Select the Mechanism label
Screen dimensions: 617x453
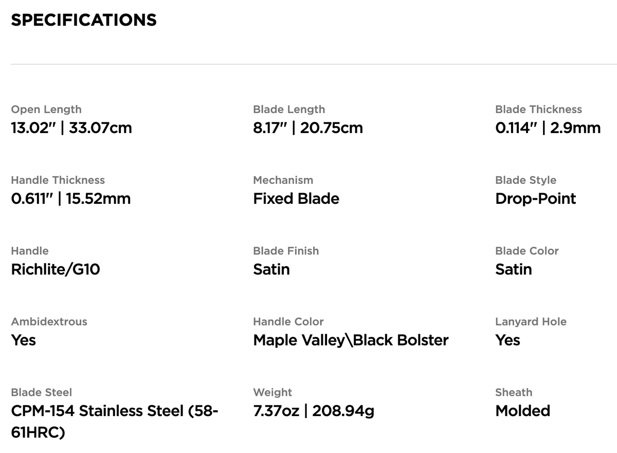pyautogui.click(x=283, y=180)
